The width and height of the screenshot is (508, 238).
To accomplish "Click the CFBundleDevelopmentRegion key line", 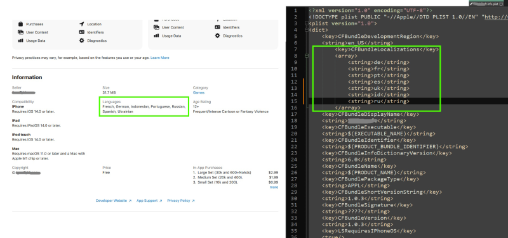I will (x=380, y=37).
